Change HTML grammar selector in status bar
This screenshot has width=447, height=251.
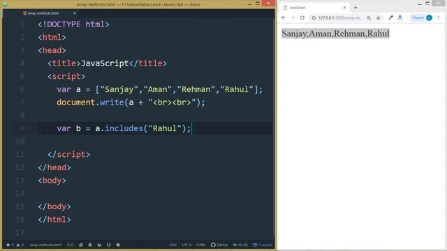tap(201, 245)
